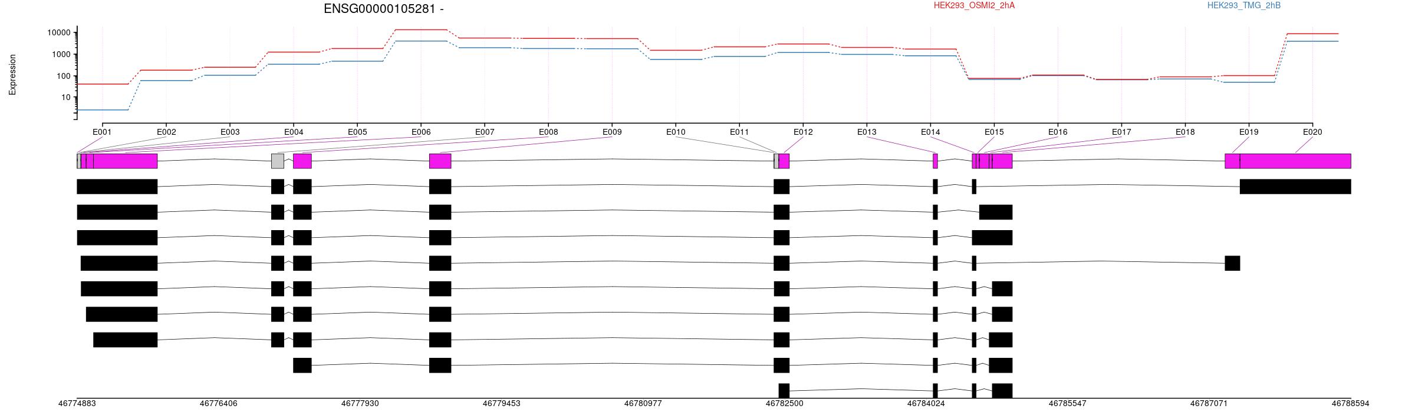Click the E018 exon label
This screenshot has height=412, width=1415.
[1185, 132]
